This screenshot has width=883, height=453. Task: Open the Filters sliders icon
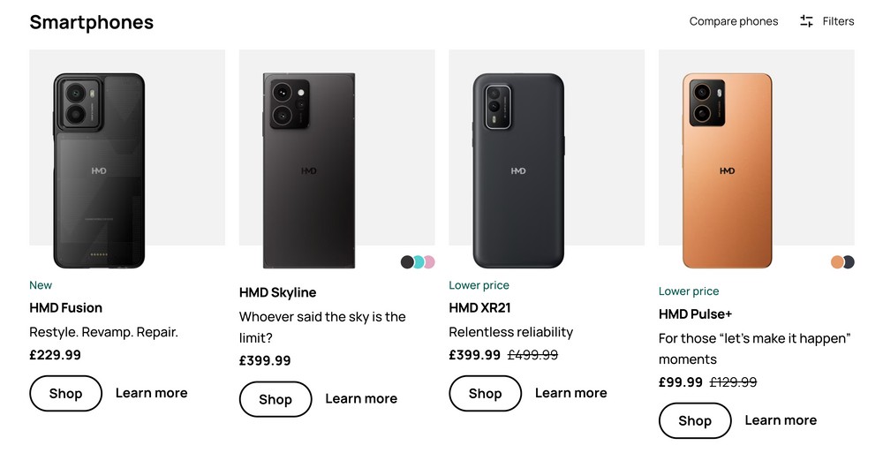[806, 21]
